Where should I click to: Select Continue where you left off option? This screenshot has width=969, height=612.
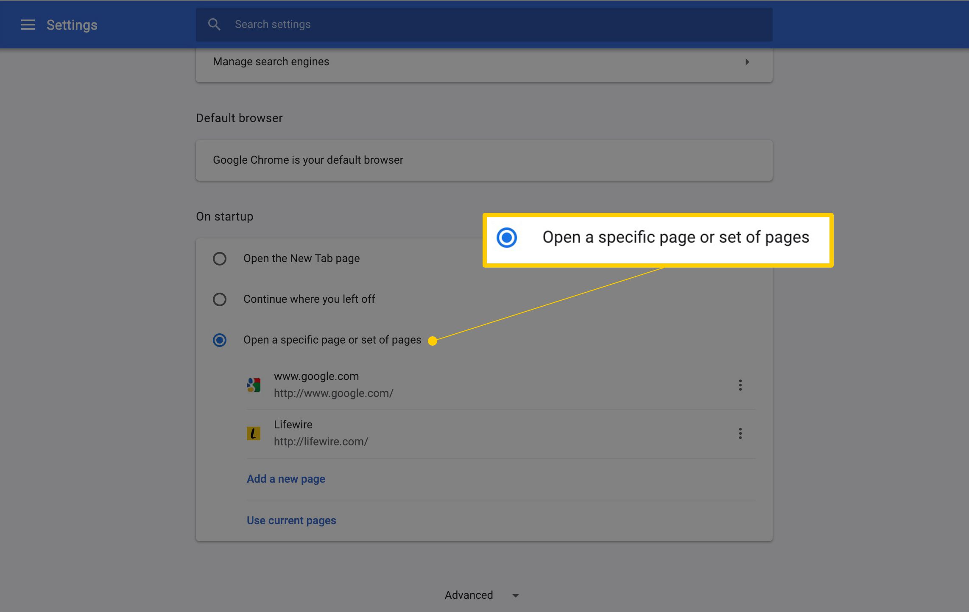220,298
